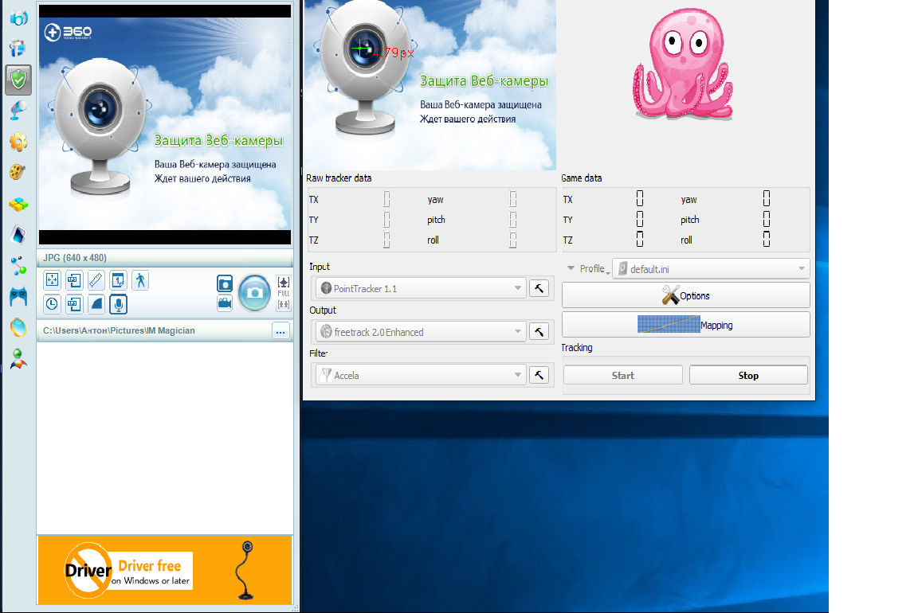Click the large round camera capture button

255,292
